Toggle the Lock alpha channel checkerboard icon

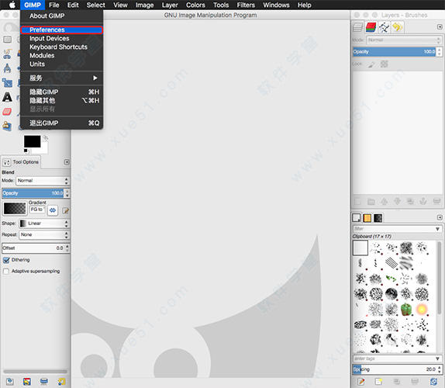pos(384,64)
